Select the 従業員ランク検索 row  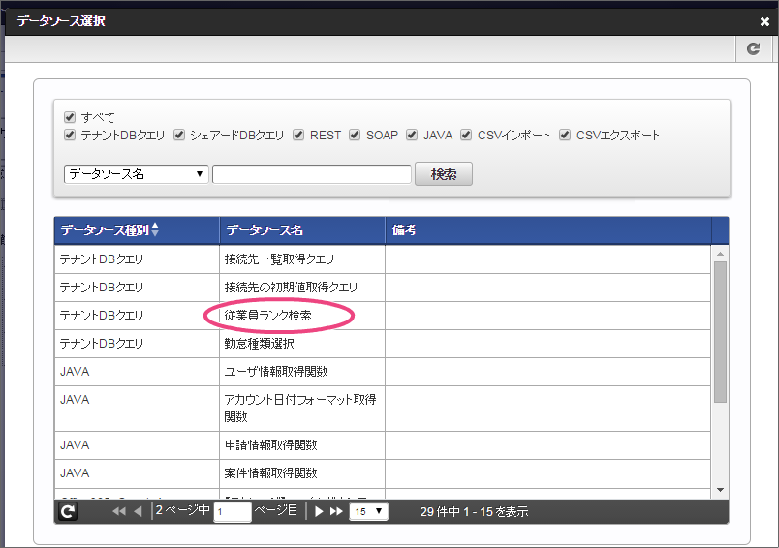pyautogui.click(x=280, y=316)
